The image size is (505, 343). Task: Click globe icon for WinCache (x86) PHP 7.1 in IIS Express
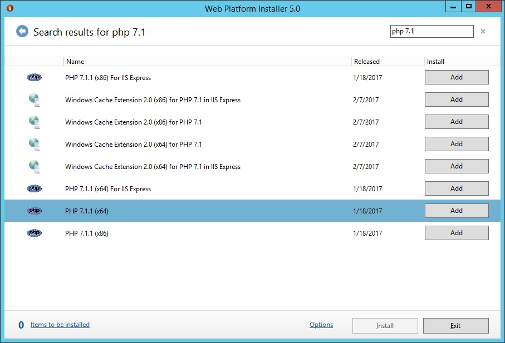click(x=34, y=100)
